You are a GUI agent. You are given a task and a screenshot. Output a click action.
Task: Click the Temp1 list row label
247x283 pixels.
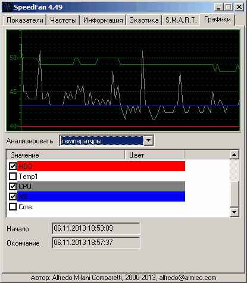click(x=28, y=177)
